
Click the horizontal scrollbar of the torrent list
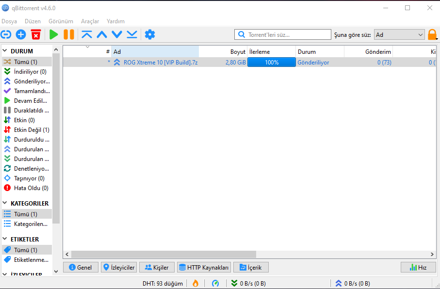pos(163,254)
